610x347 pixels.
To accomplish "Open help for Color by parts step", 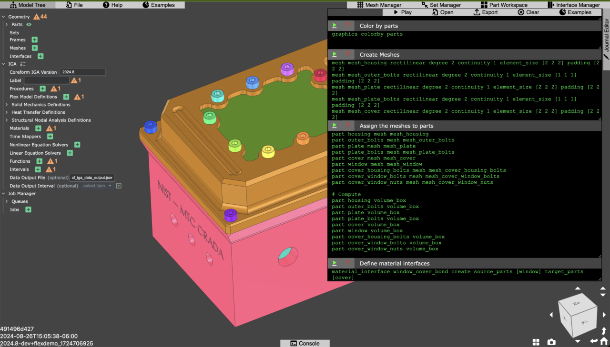I will point(348,26).
